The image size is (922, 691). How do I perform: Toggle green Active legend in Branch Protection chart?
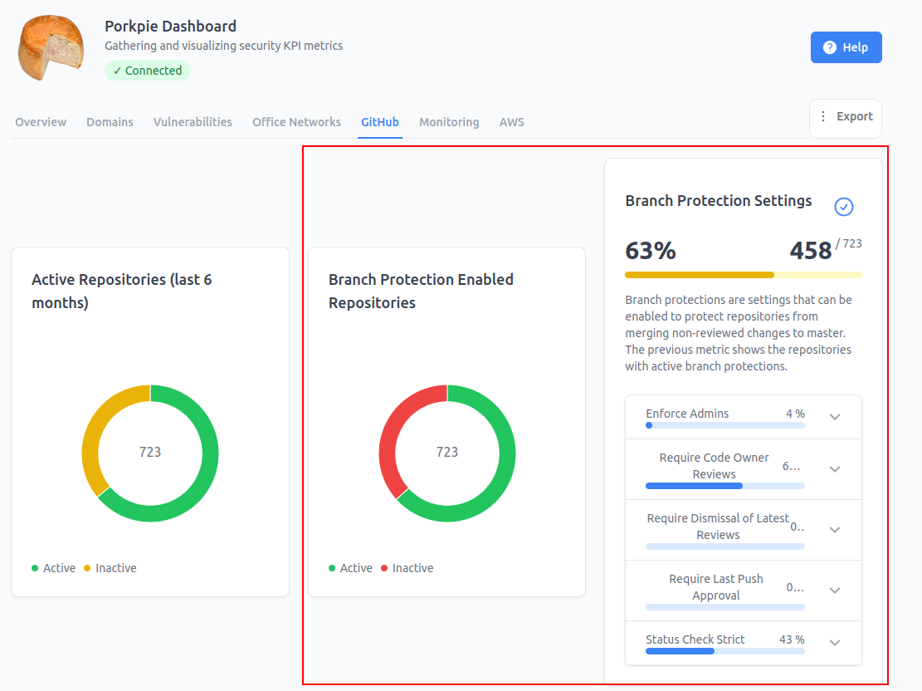[x=350, y=568]
